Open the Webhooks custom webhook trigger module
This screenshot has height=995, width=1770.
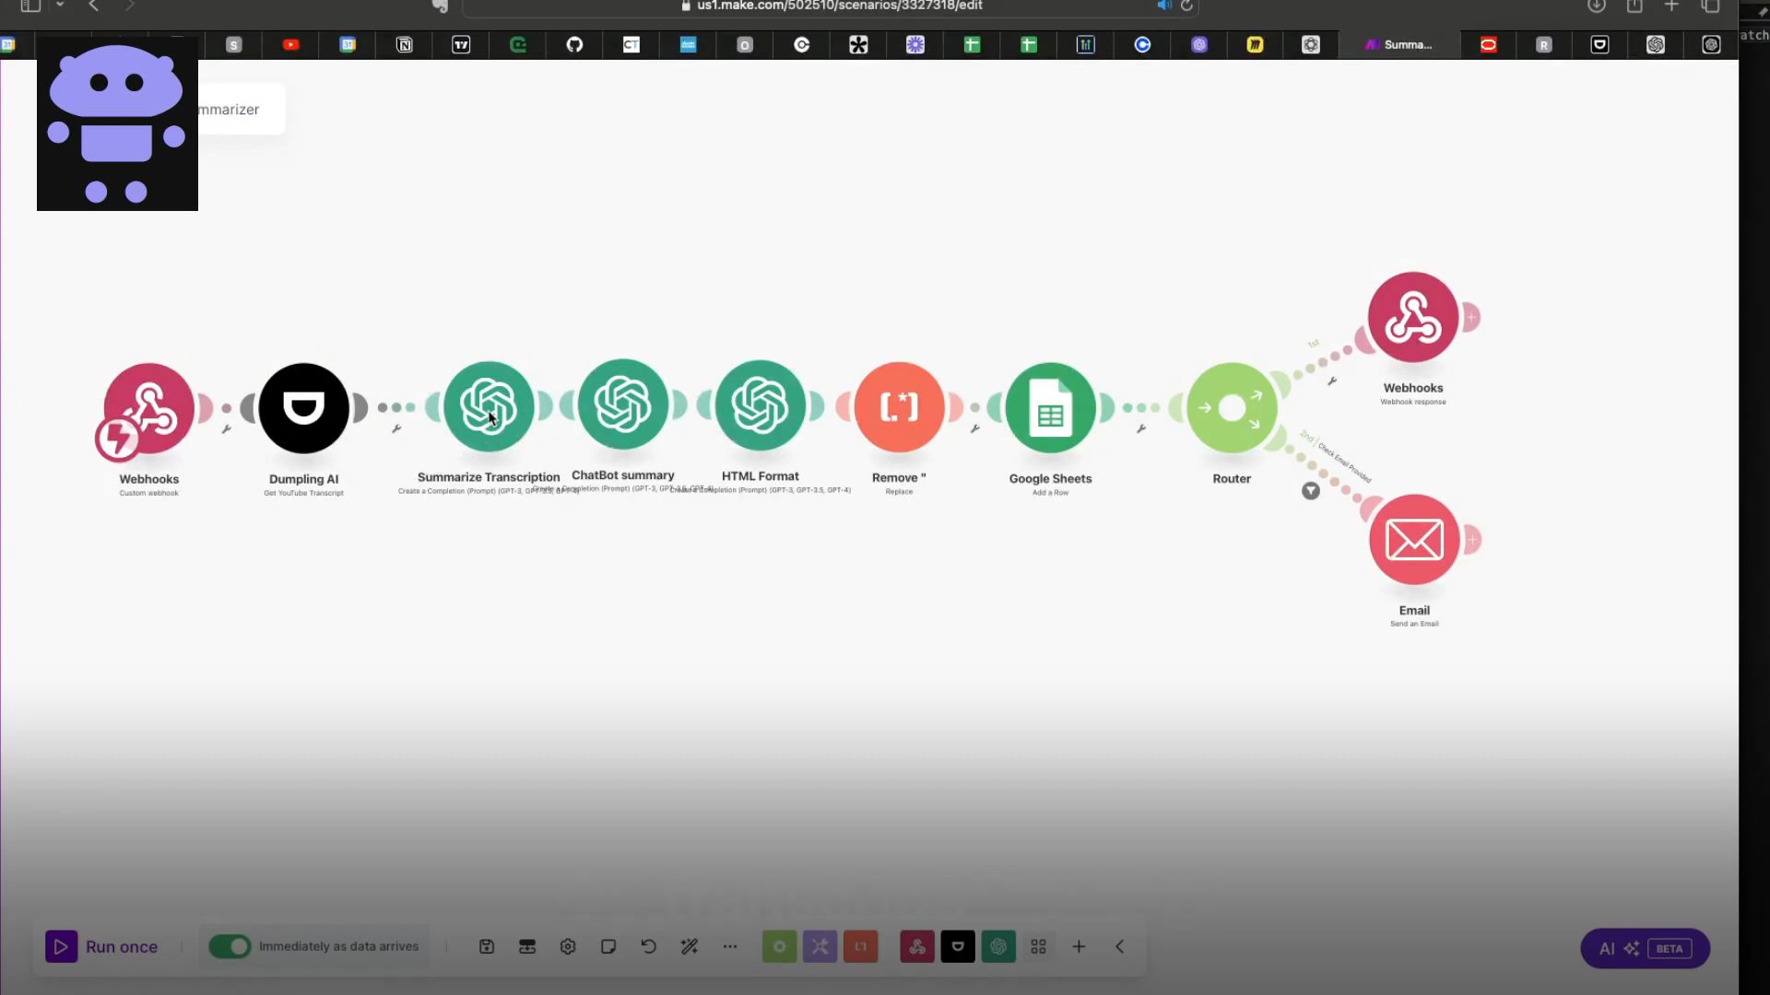(149, 408)
